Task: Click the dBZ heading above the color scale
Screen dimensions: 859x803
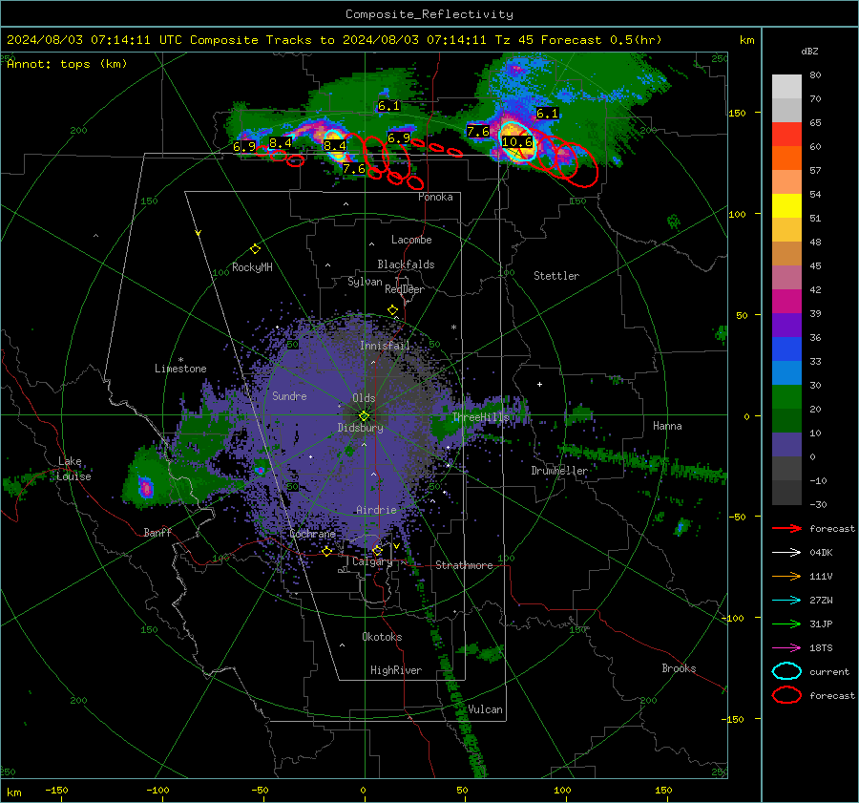Action: click(x=809, y=51)
